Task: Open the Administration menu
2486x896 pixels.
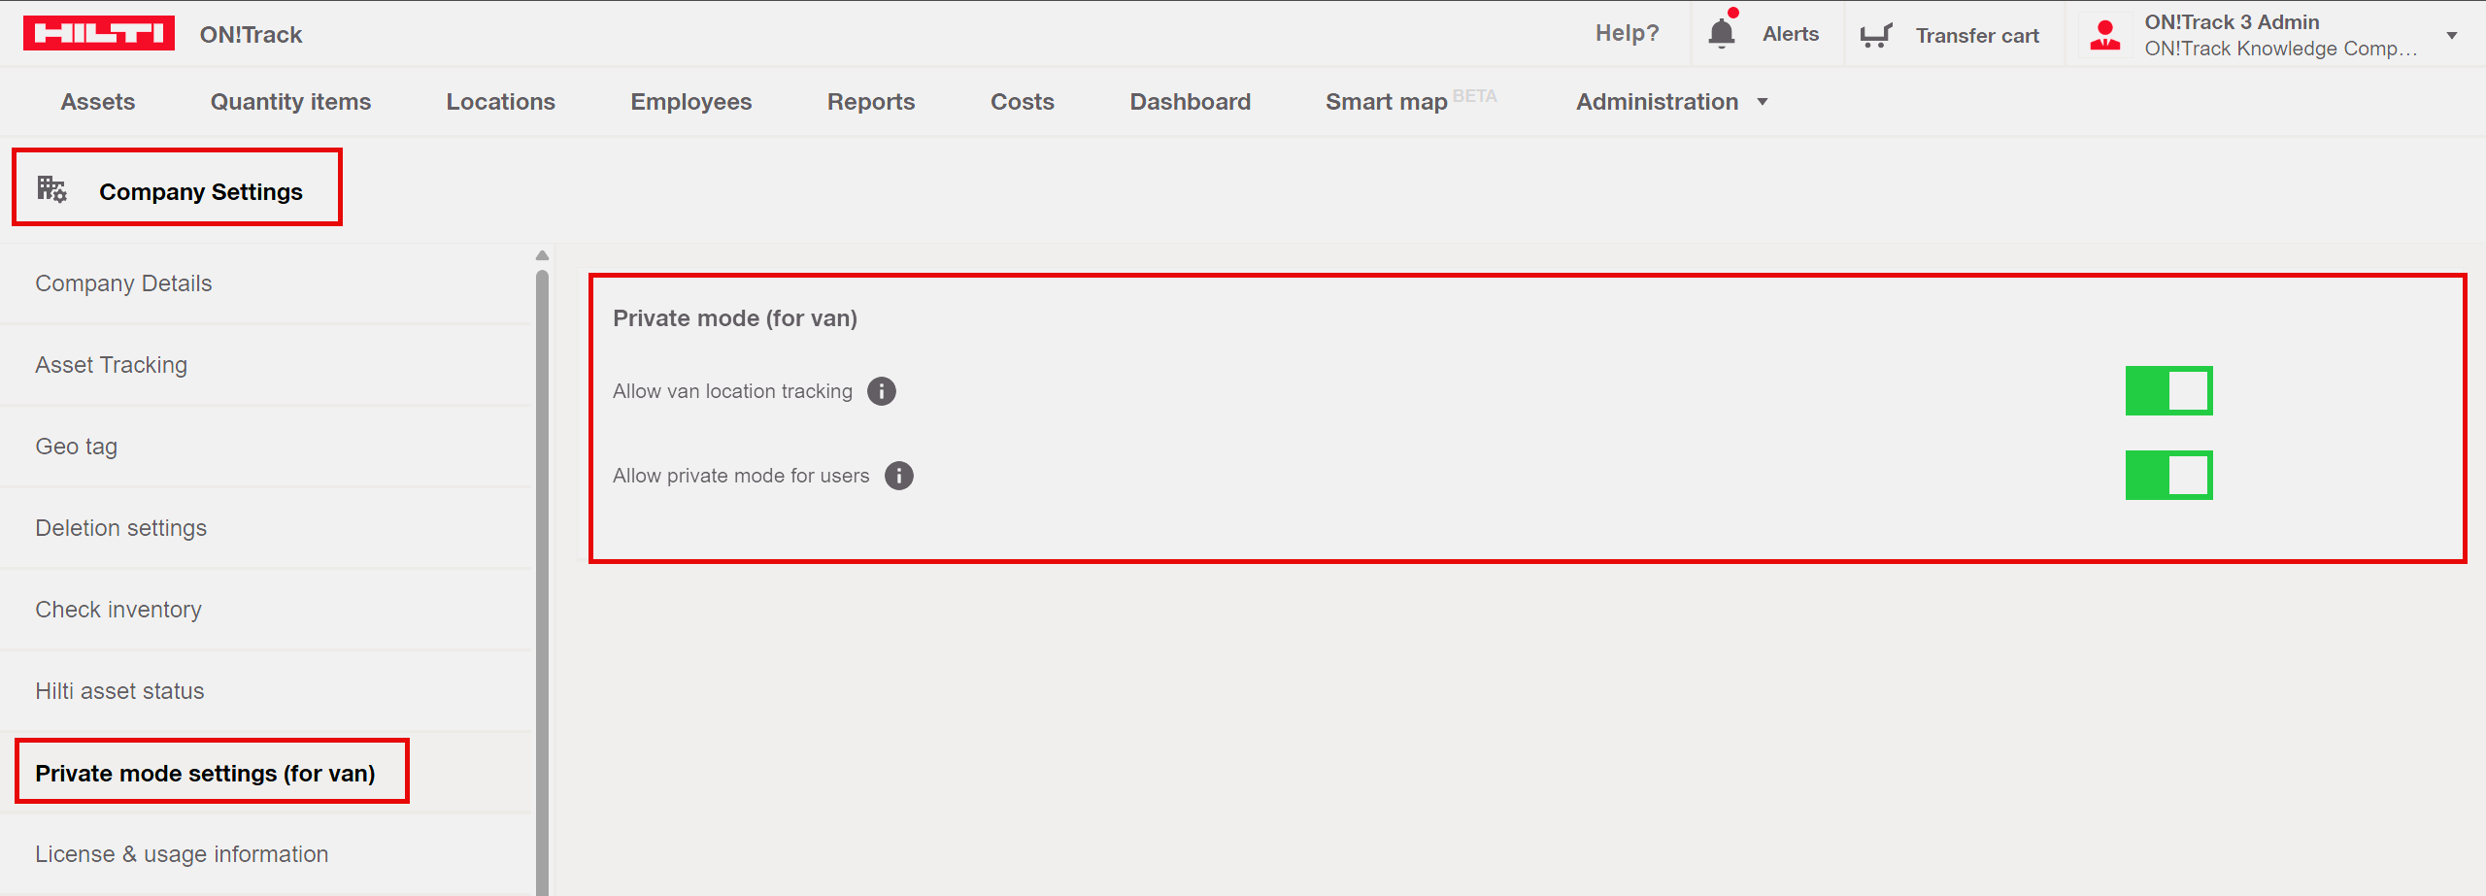Action: (x=1658, y=102)
